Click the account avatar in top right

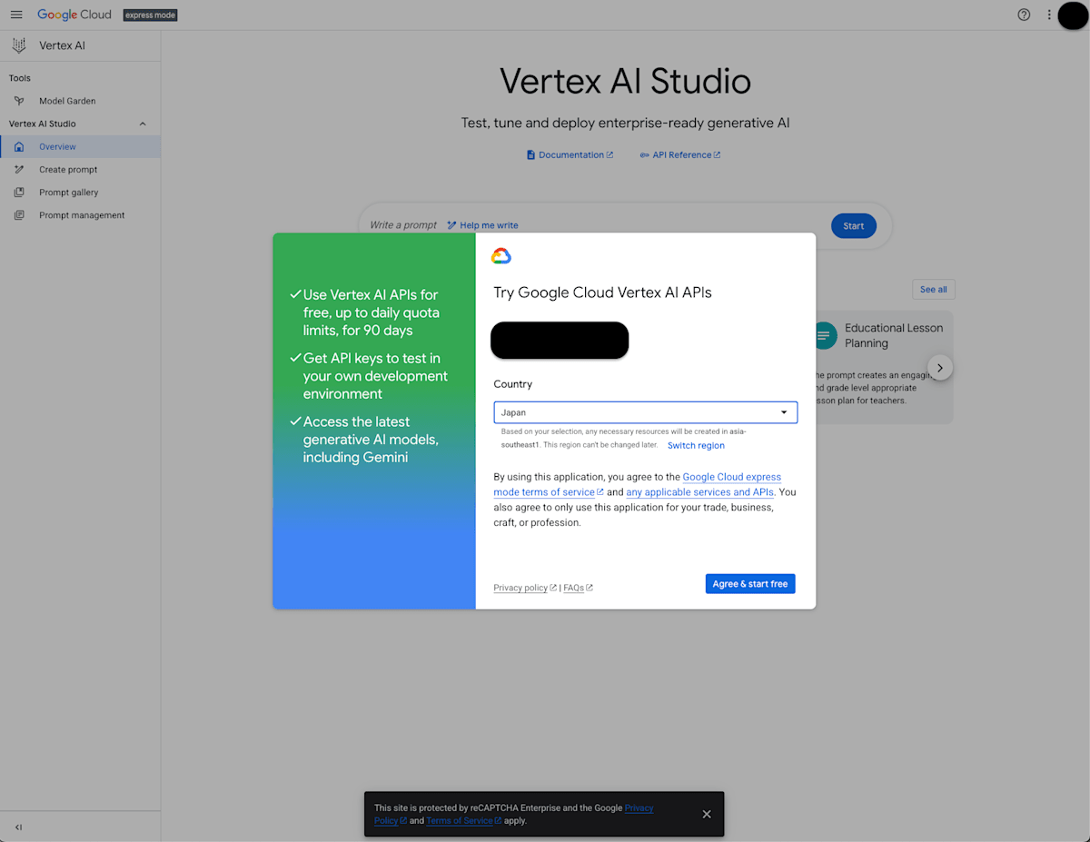point(1073,15)
